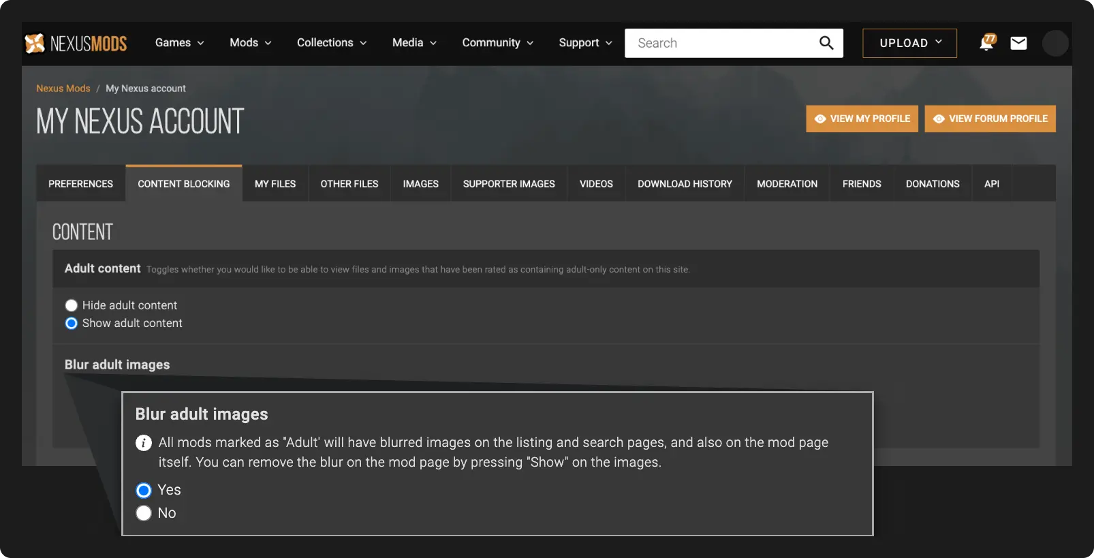
Task: Open the Images tab
Action: pyautogui.click(x=420, y=184)
